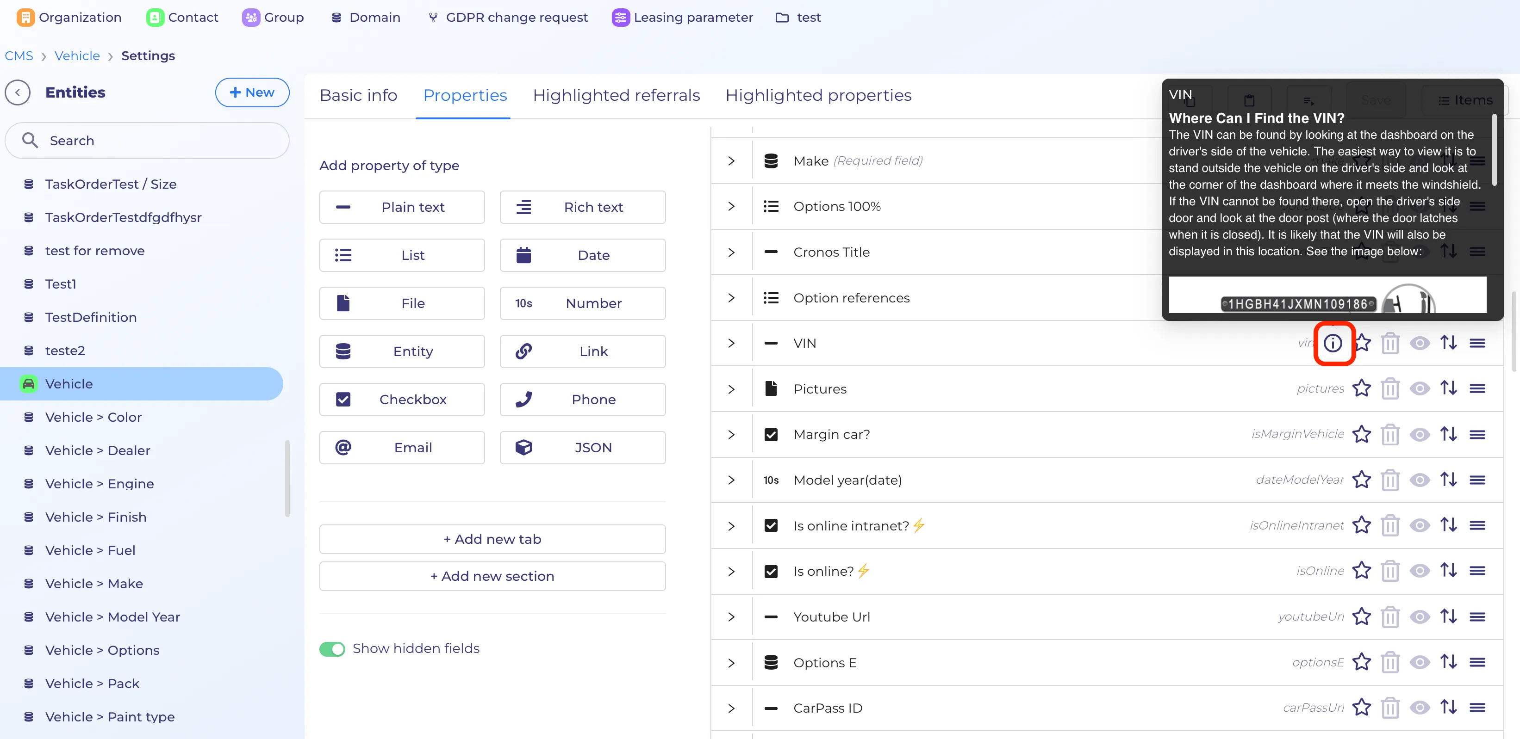Open Leasing parameter from top bar

click(682, 18)
